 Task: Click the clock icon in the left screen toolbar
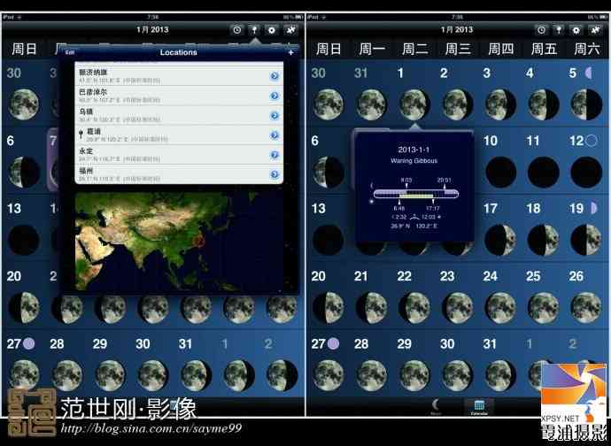click(236, 29)
